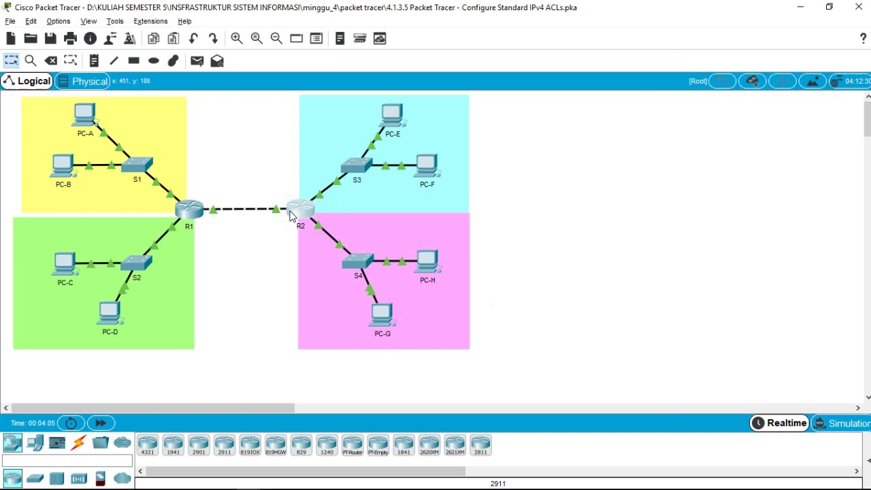Select router R1 in the topology
This screenshot has width=871, height=490.
click(189, 210)
